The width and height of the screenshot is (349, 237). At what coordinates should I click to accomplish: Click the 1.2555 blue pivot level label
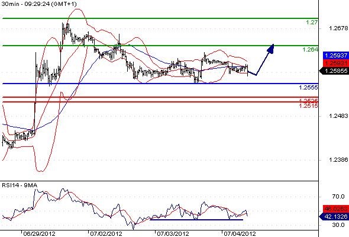(309, 88)
